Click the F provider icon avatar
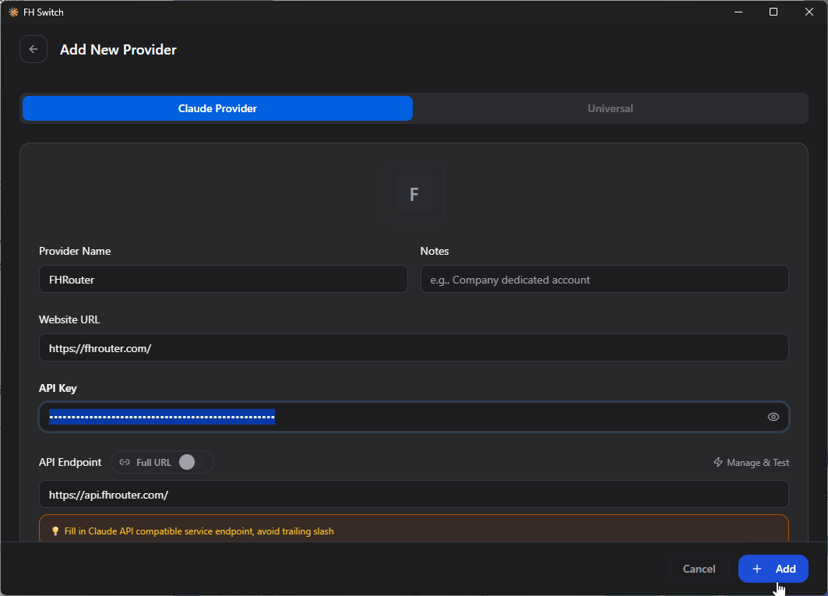This screenshot has height=596, width=828. coord(414,193)
